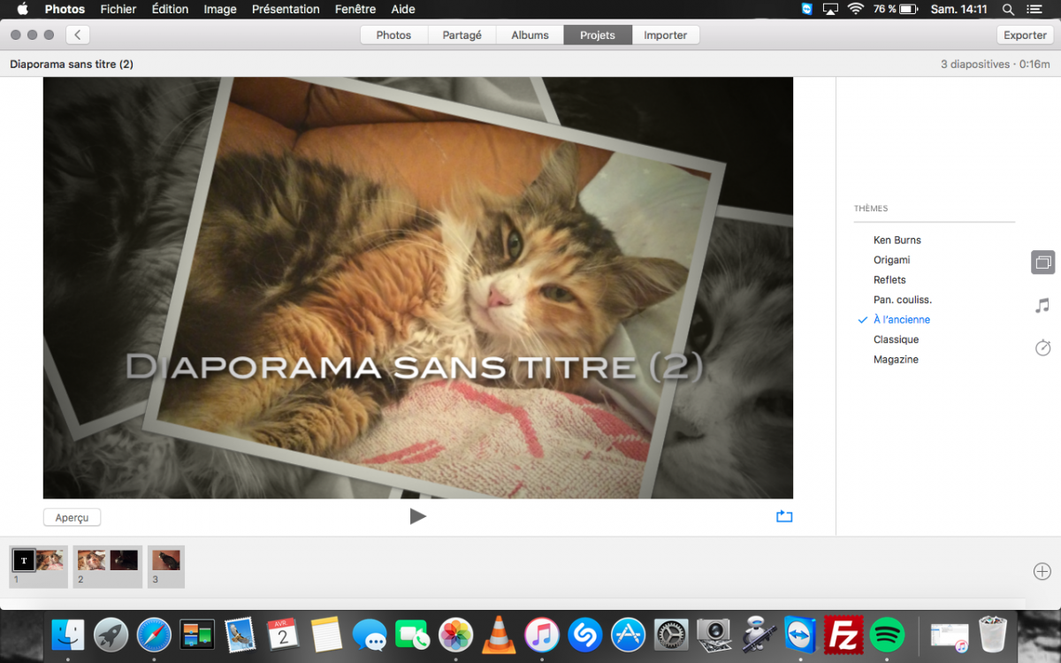Open the Fichier menu
Viewport: 1061px width, 663px height.
(118, 10)
